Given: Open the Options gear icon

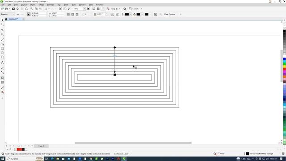Looking at the screenshot, I should (125, 9).
